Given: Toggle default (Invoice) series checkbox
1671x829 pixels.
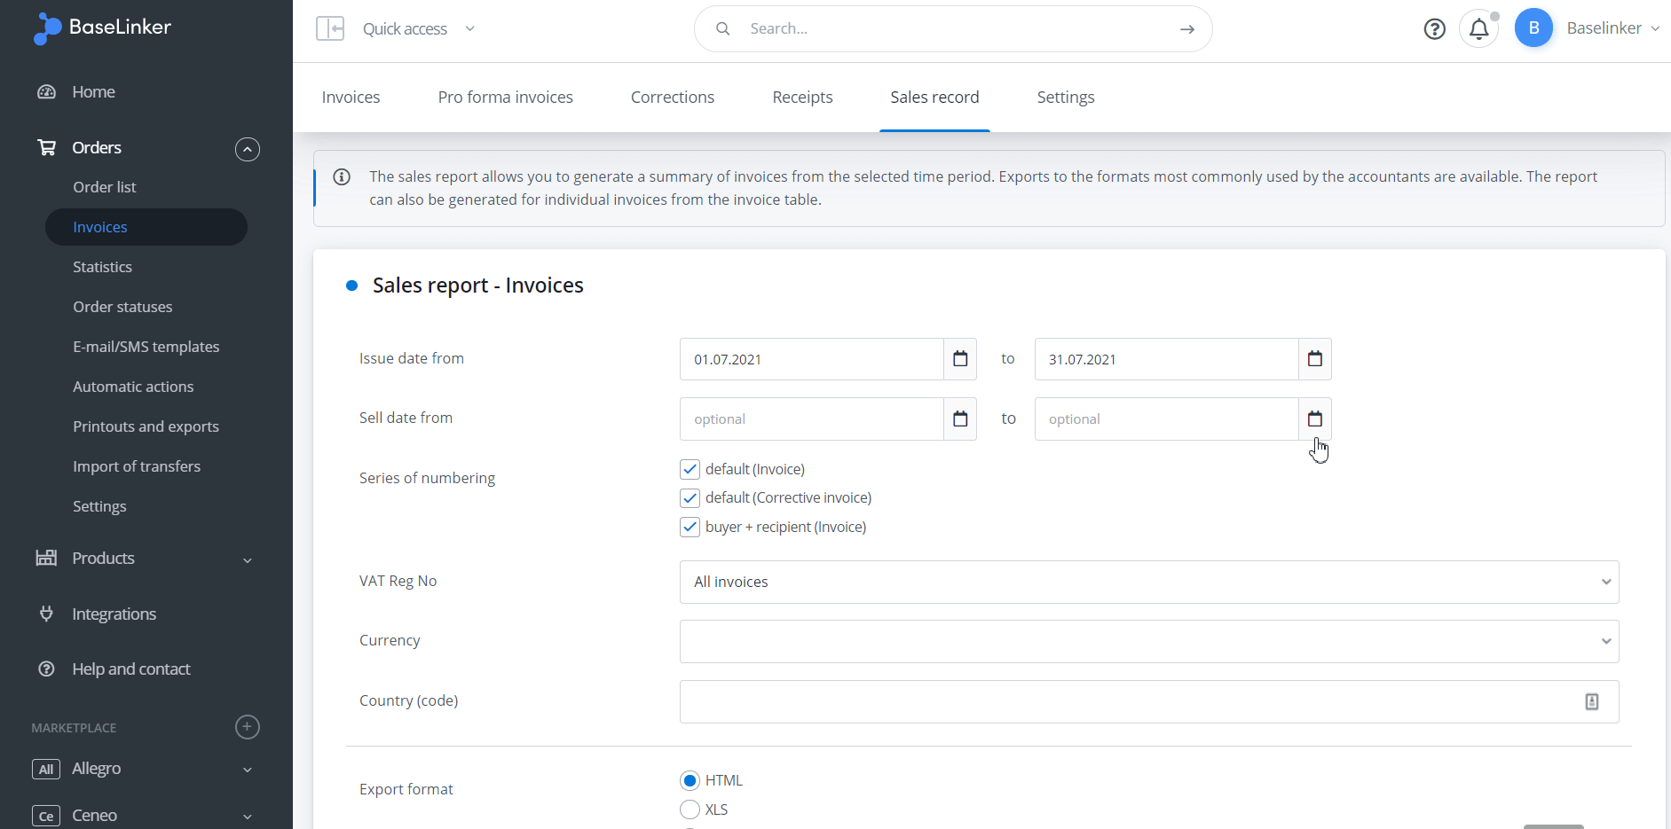Looking at the screenshot, I should pos(690,469).
